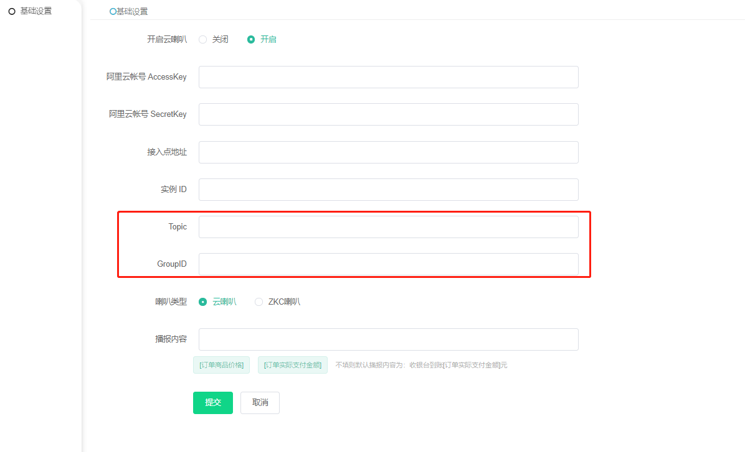Click the blue circle icon in page header
745x452 pixels.
click(x=113, y=12)
